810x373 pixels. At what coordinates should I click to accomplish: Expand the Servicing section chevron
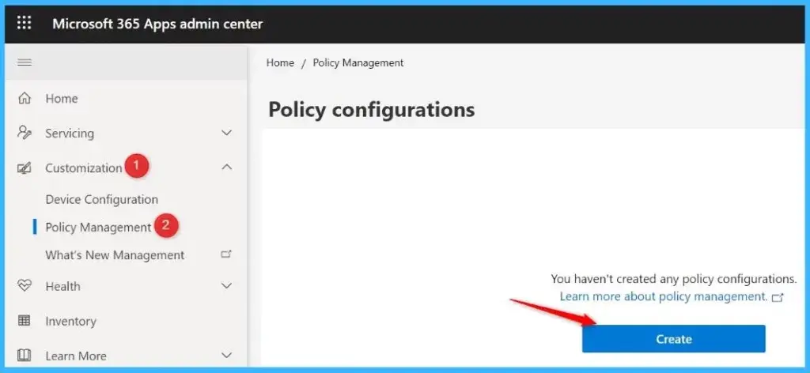226,134
